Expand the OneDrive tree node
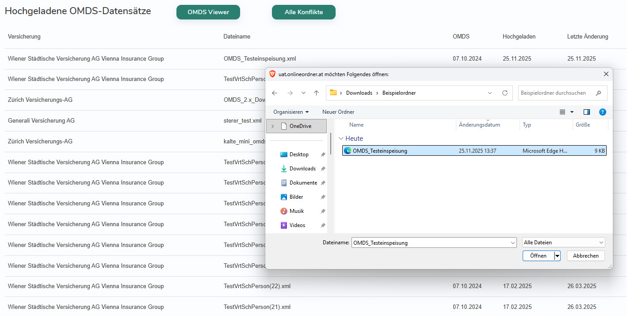627x316 pixels. coord(272,126)
